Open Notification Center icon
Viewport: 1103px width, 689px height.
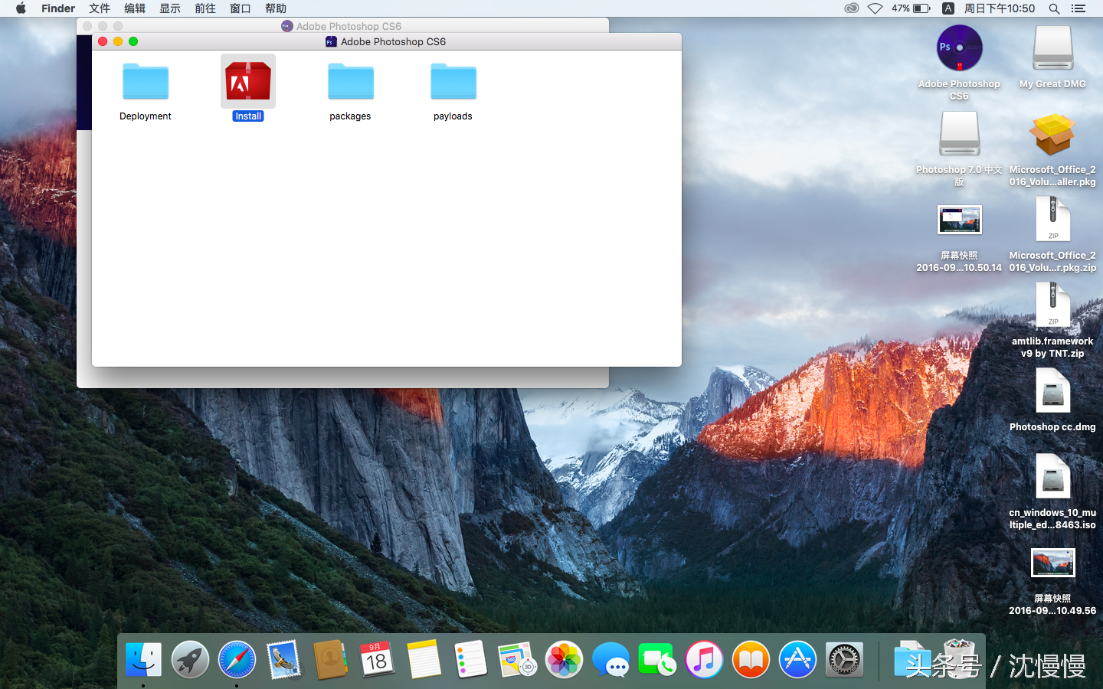pyautogui.click(x=1078, y=8)
